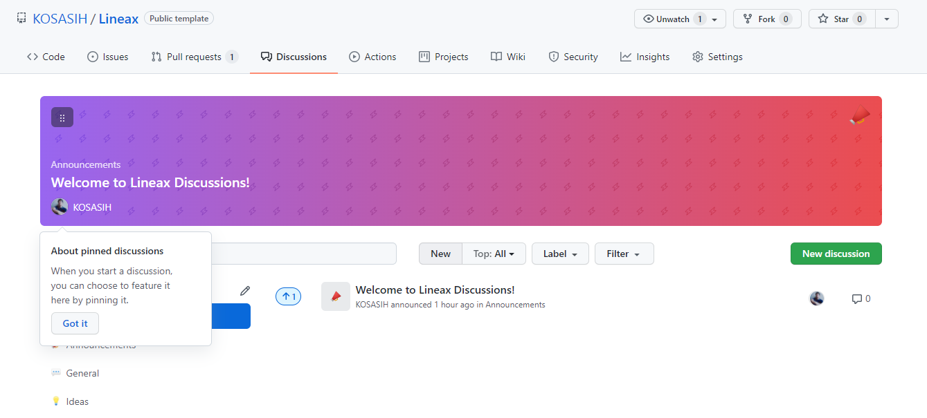Focus the discussions search field
Image resolution: width=927 pixels, height=418 pixels.
pos(303,254)
